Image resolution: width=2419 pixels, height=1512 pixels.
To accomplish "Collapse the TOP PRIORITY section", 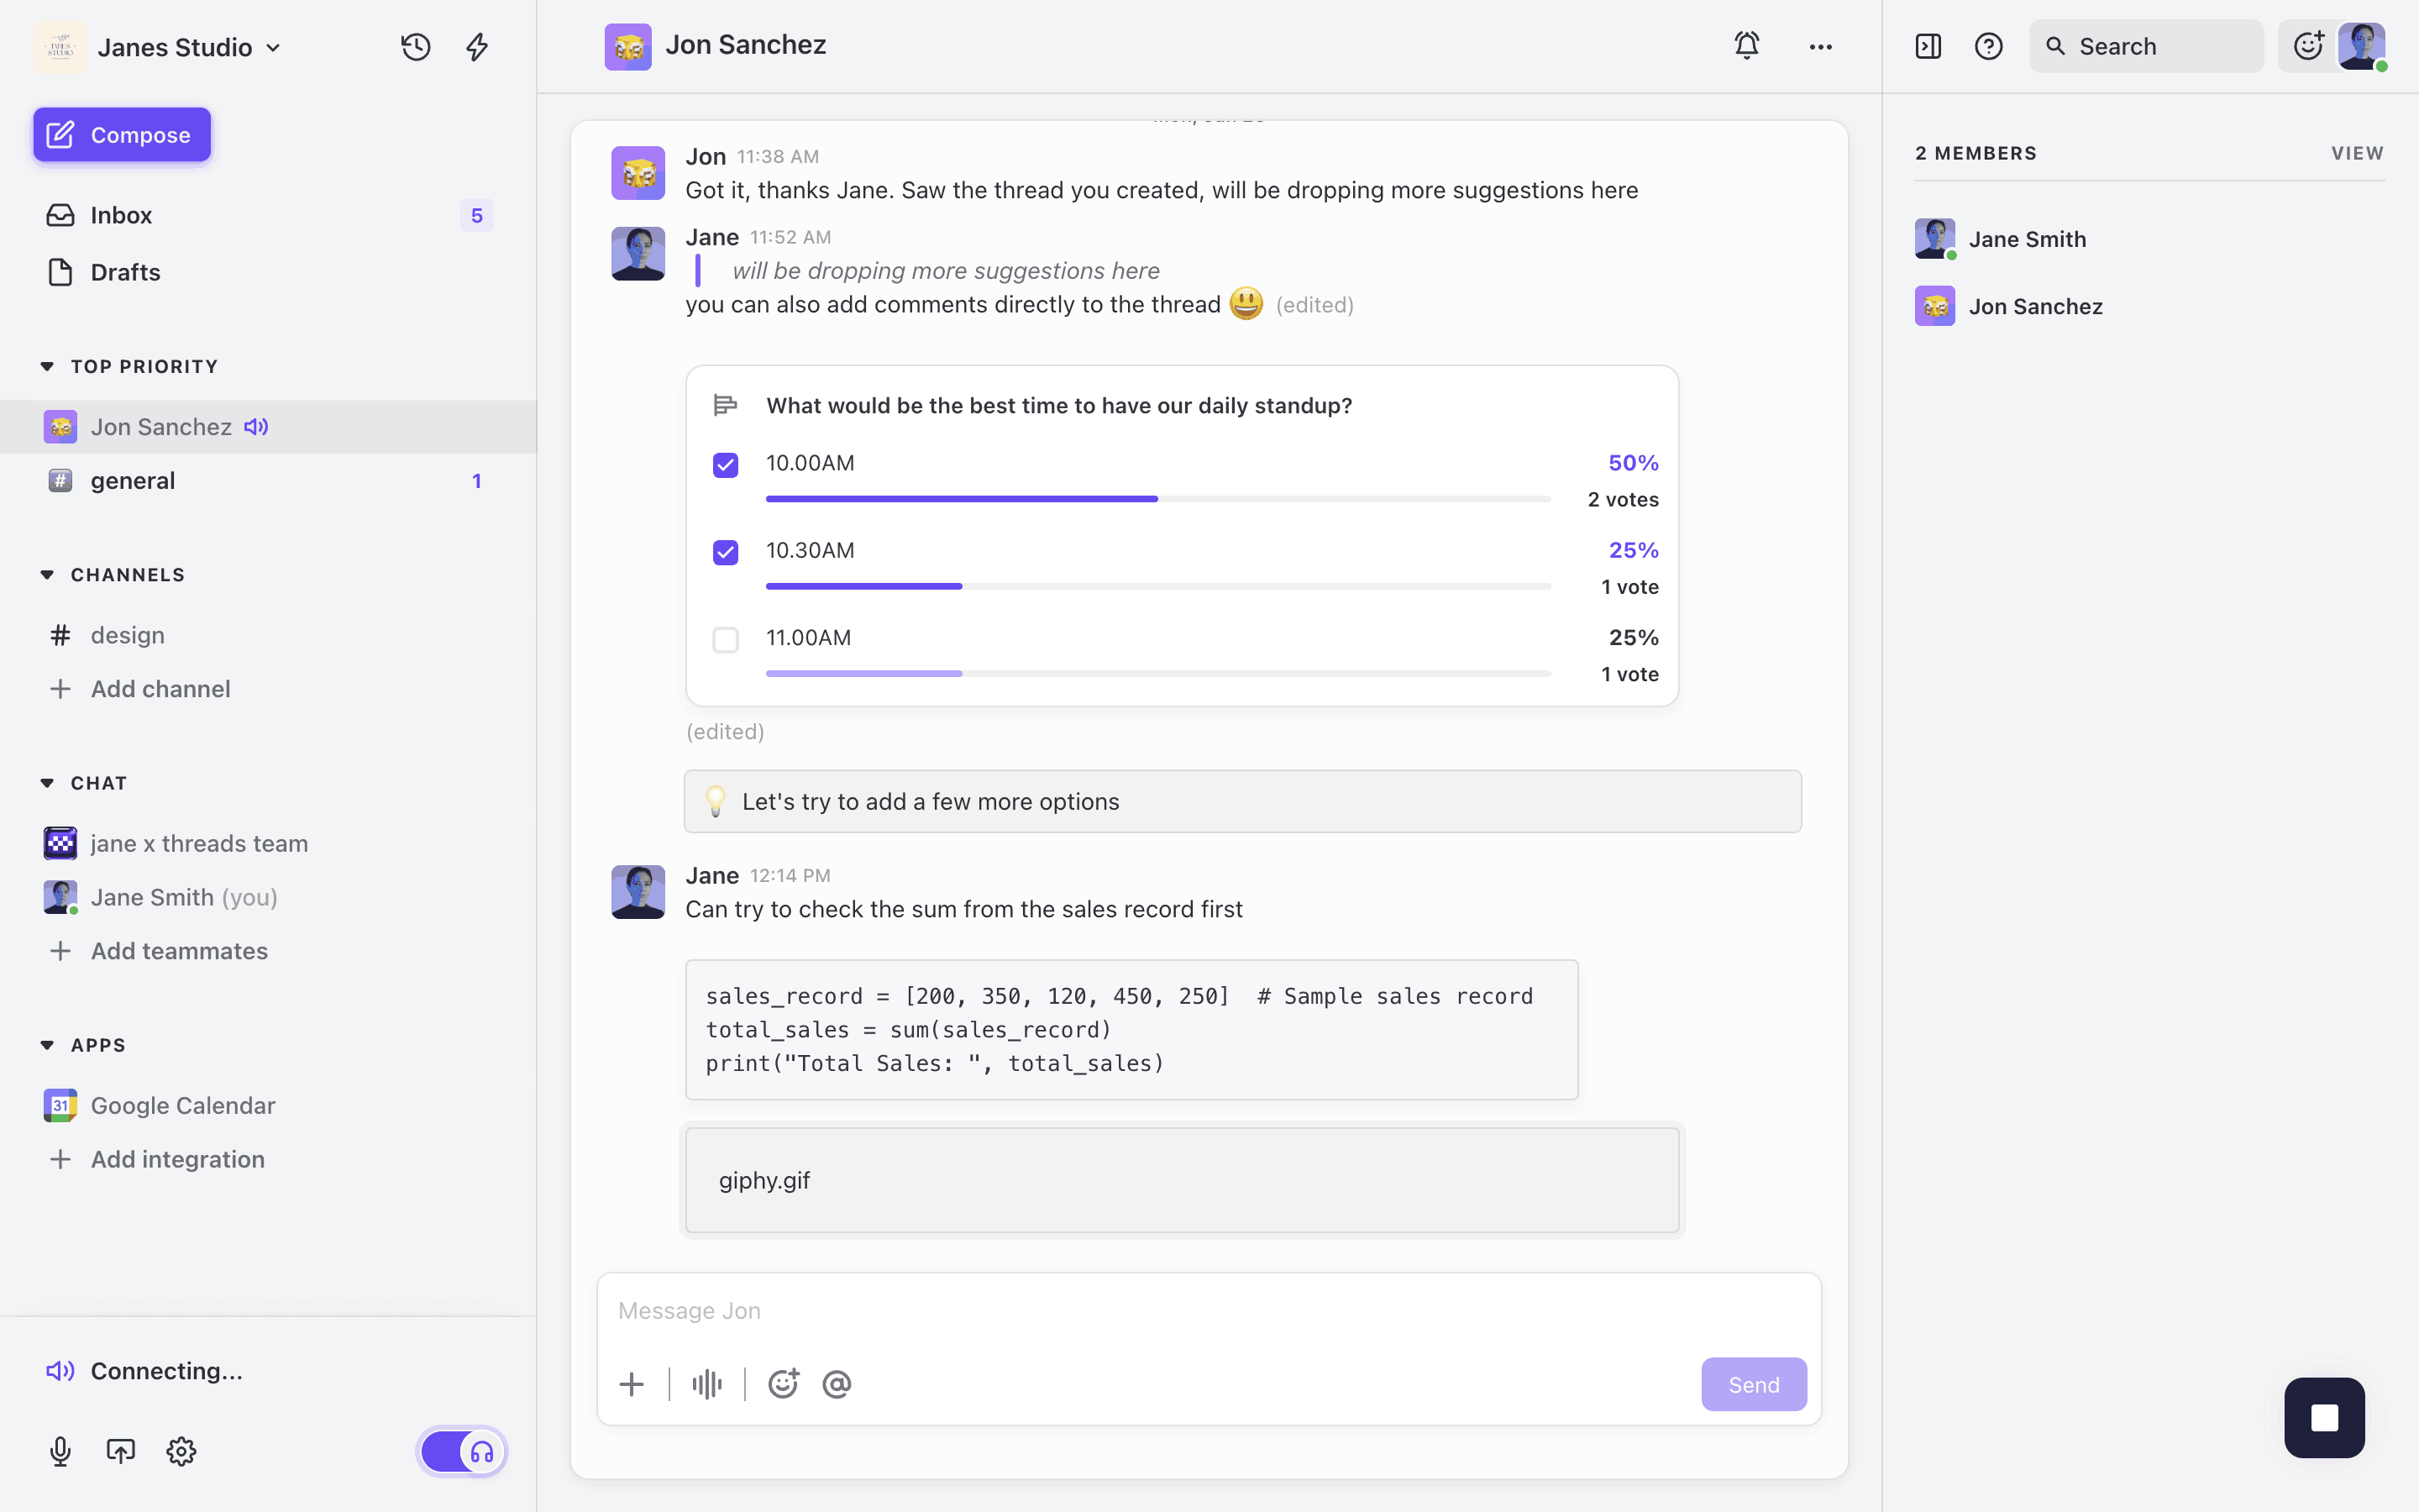I will click(47, 366).
